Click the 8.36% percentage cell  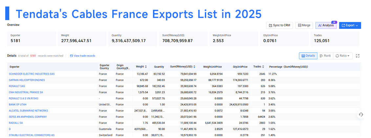(x=272, y=80)
